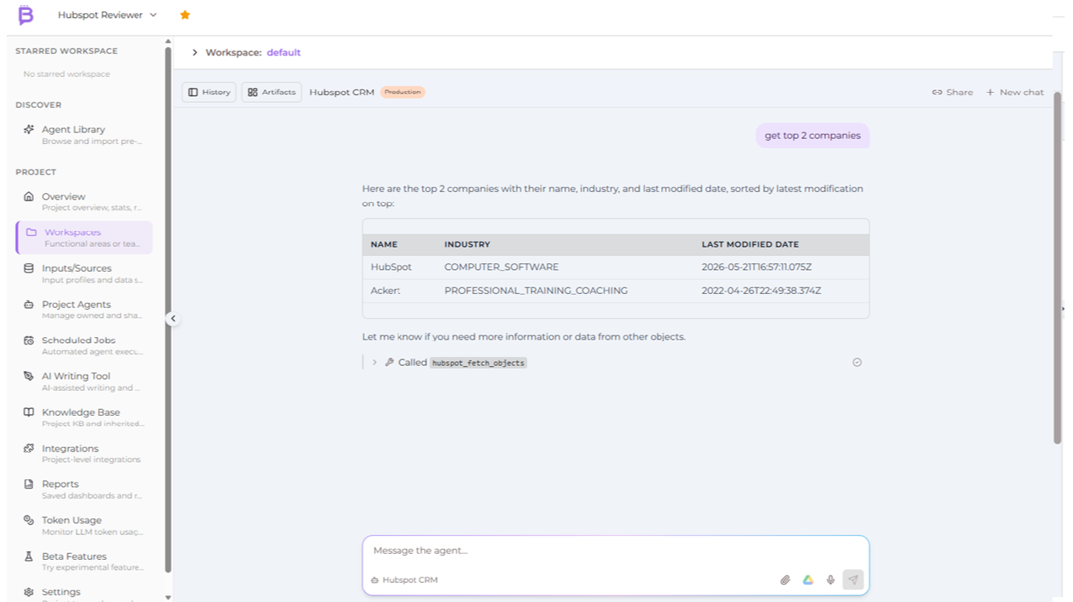This screenshot has height=602, width=1073.
Task: Attach a file with paperclip icon
Action: (x=785, y=580)
